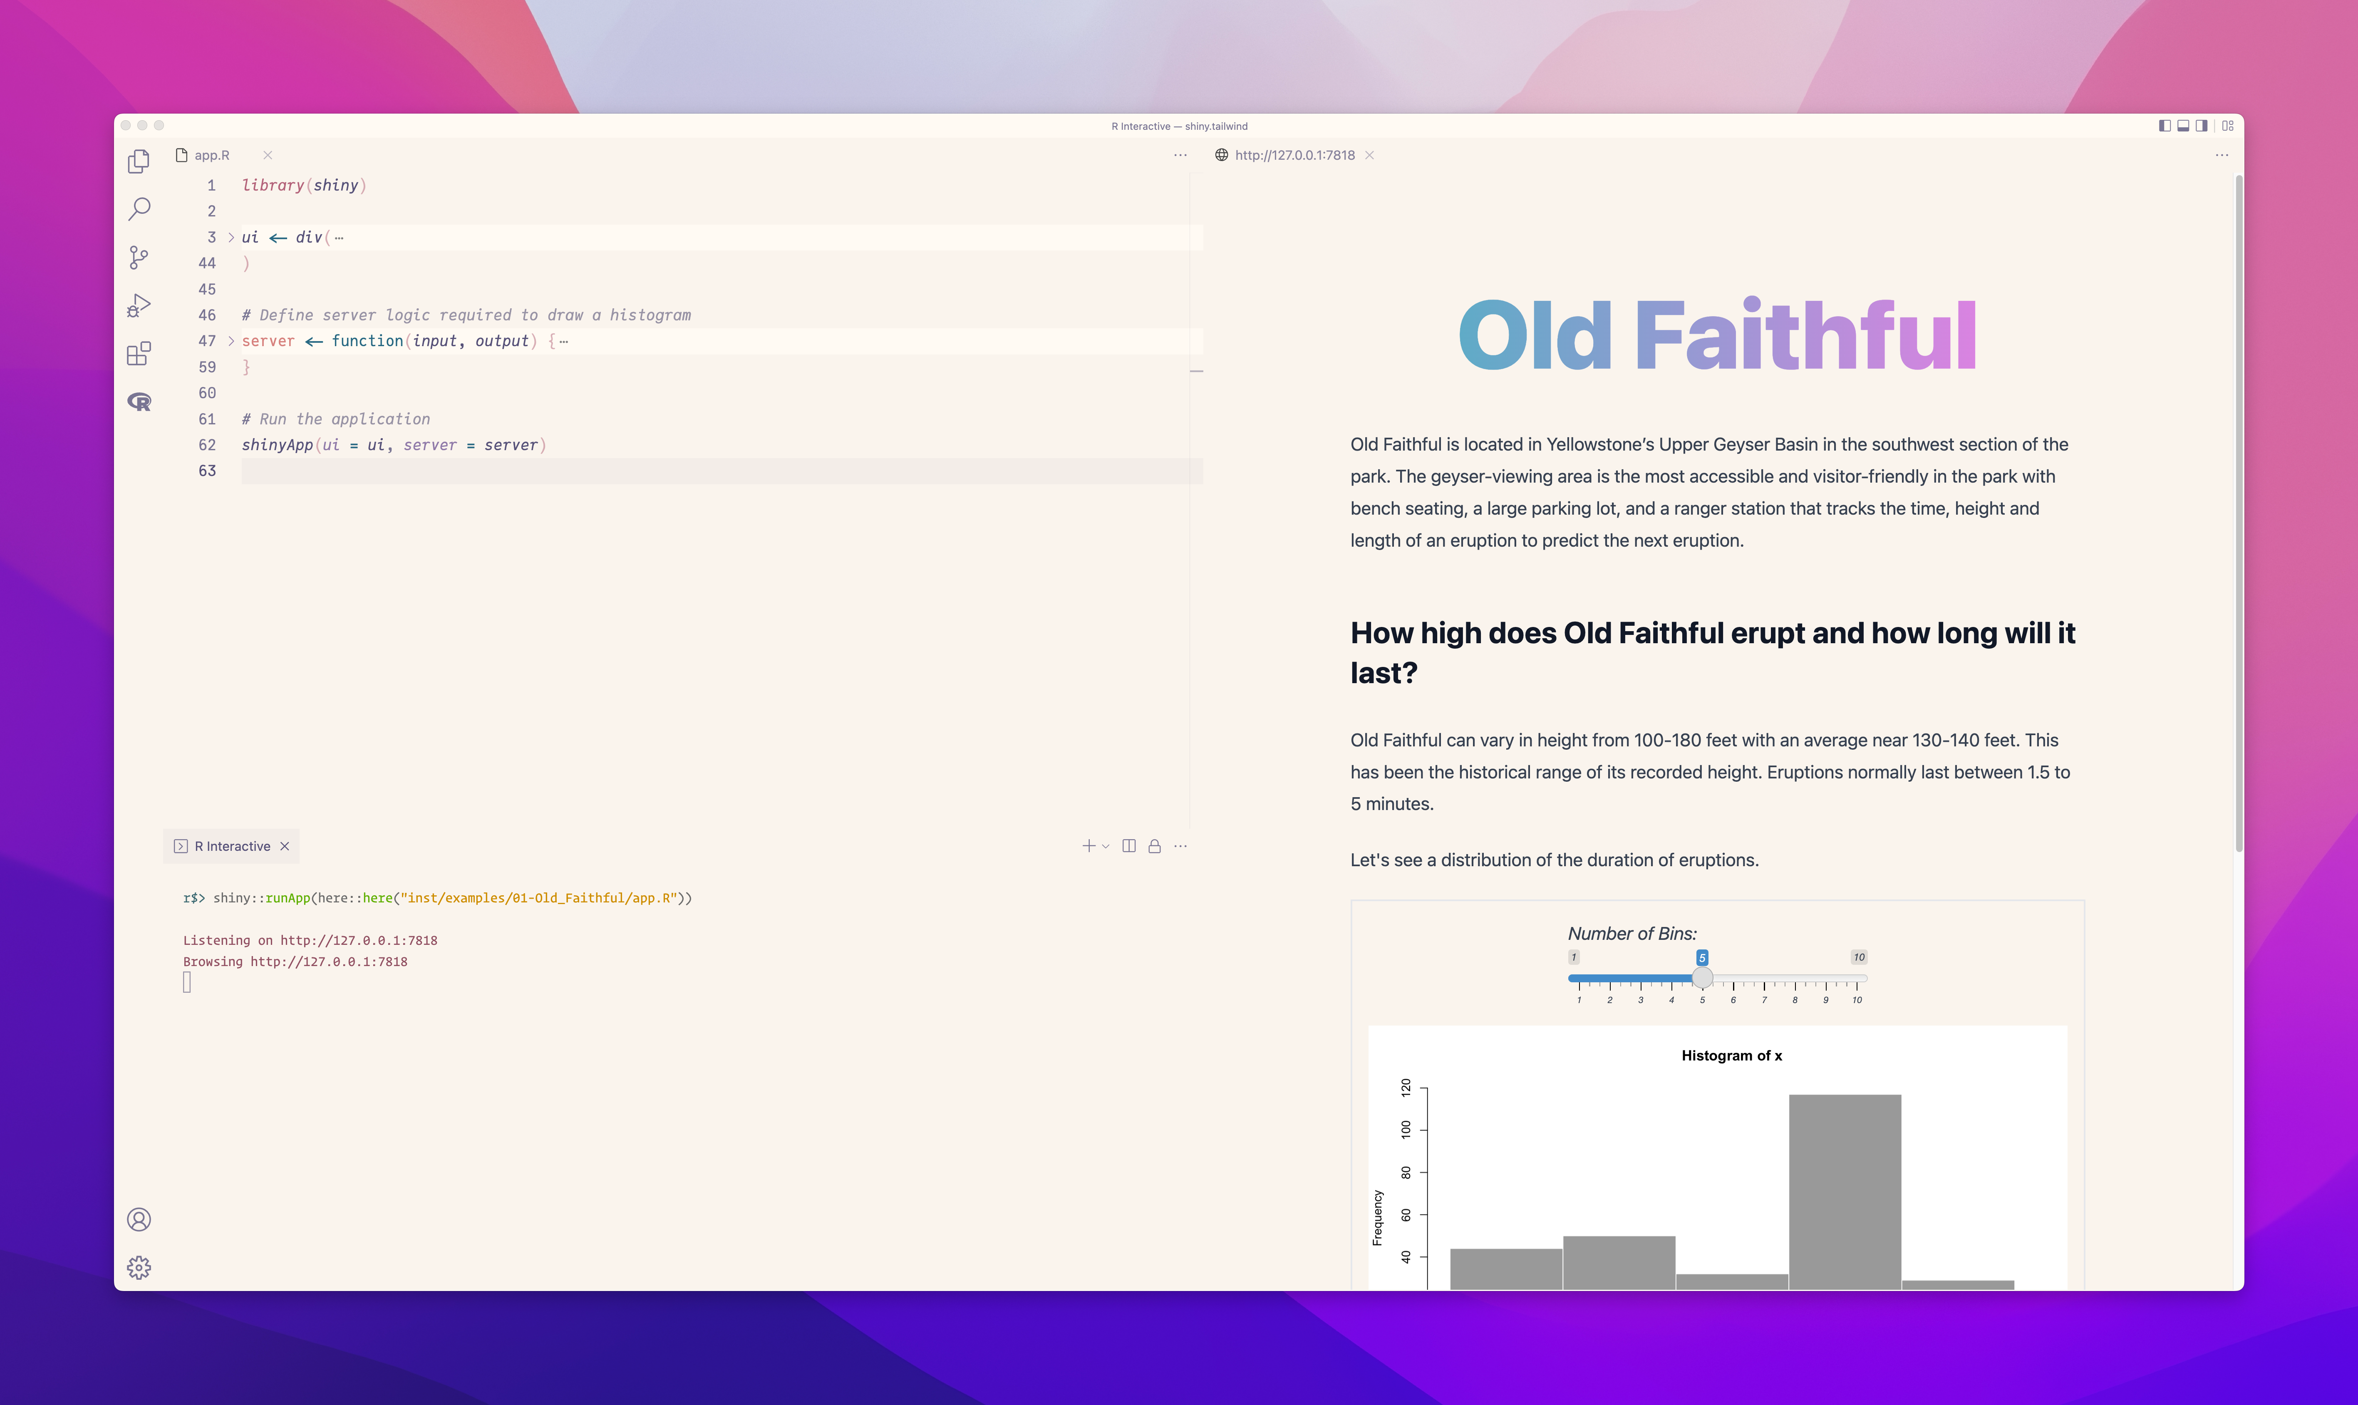Screen dimensions: 2358x1405
Task: Open the R extension sidebar panel
Action: [139, 402]
